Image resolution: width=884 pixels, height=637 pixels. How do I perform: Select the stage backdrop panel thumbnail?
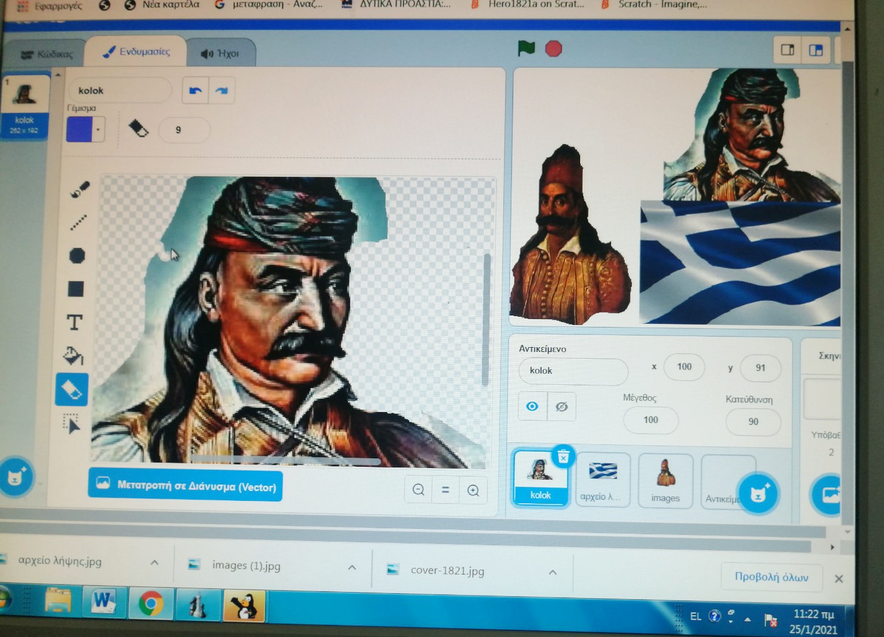[822, 399]
